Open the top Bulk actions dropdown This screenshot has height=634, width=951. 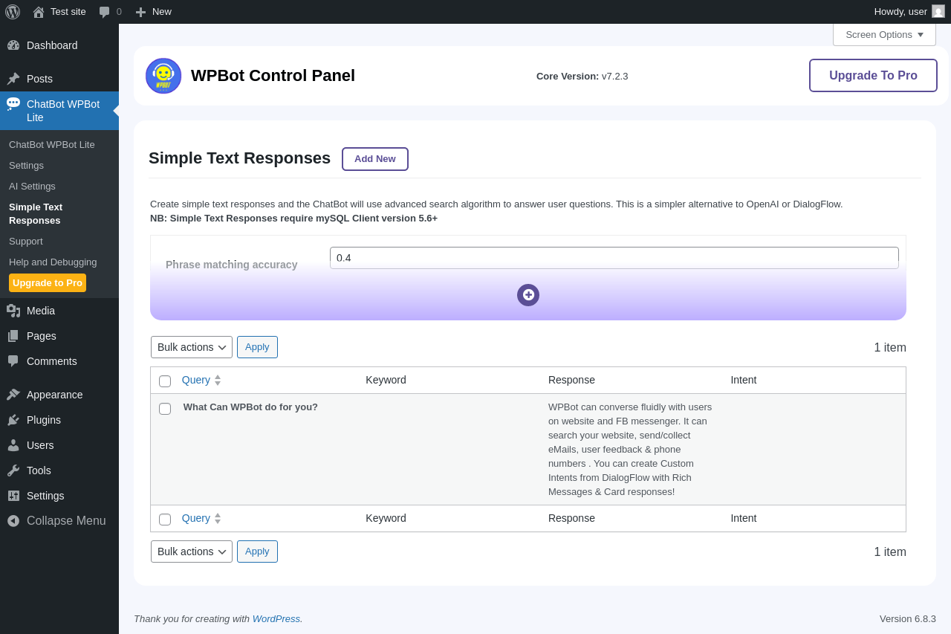(x=192, y=347)
